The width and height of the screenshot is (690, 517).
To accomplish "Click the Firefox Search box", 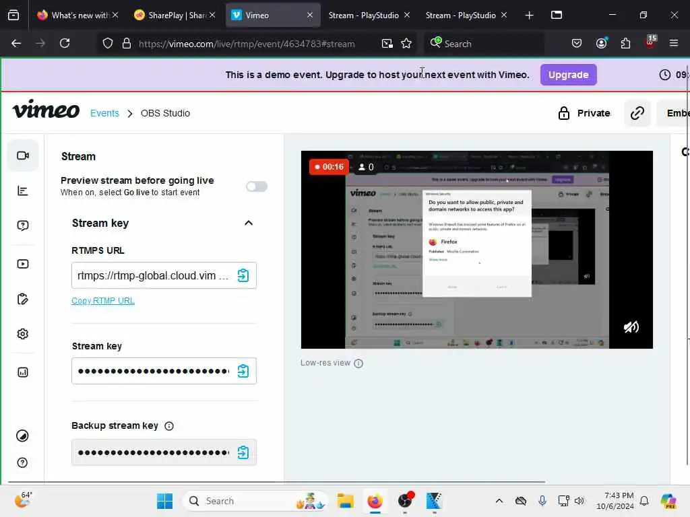I will point(484,44).
